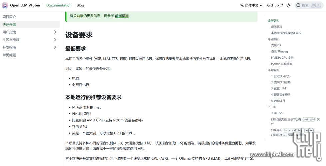Screen dimensions: 326x166
Task: Click the M 系列芯片的 mac list item
Action: [x=87, y=107]
